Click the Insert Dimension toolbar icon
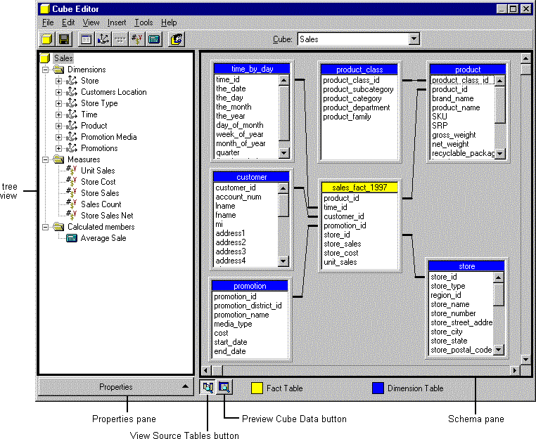The height and width of the screenshot is (439, 536). click(x=103, y=39)
